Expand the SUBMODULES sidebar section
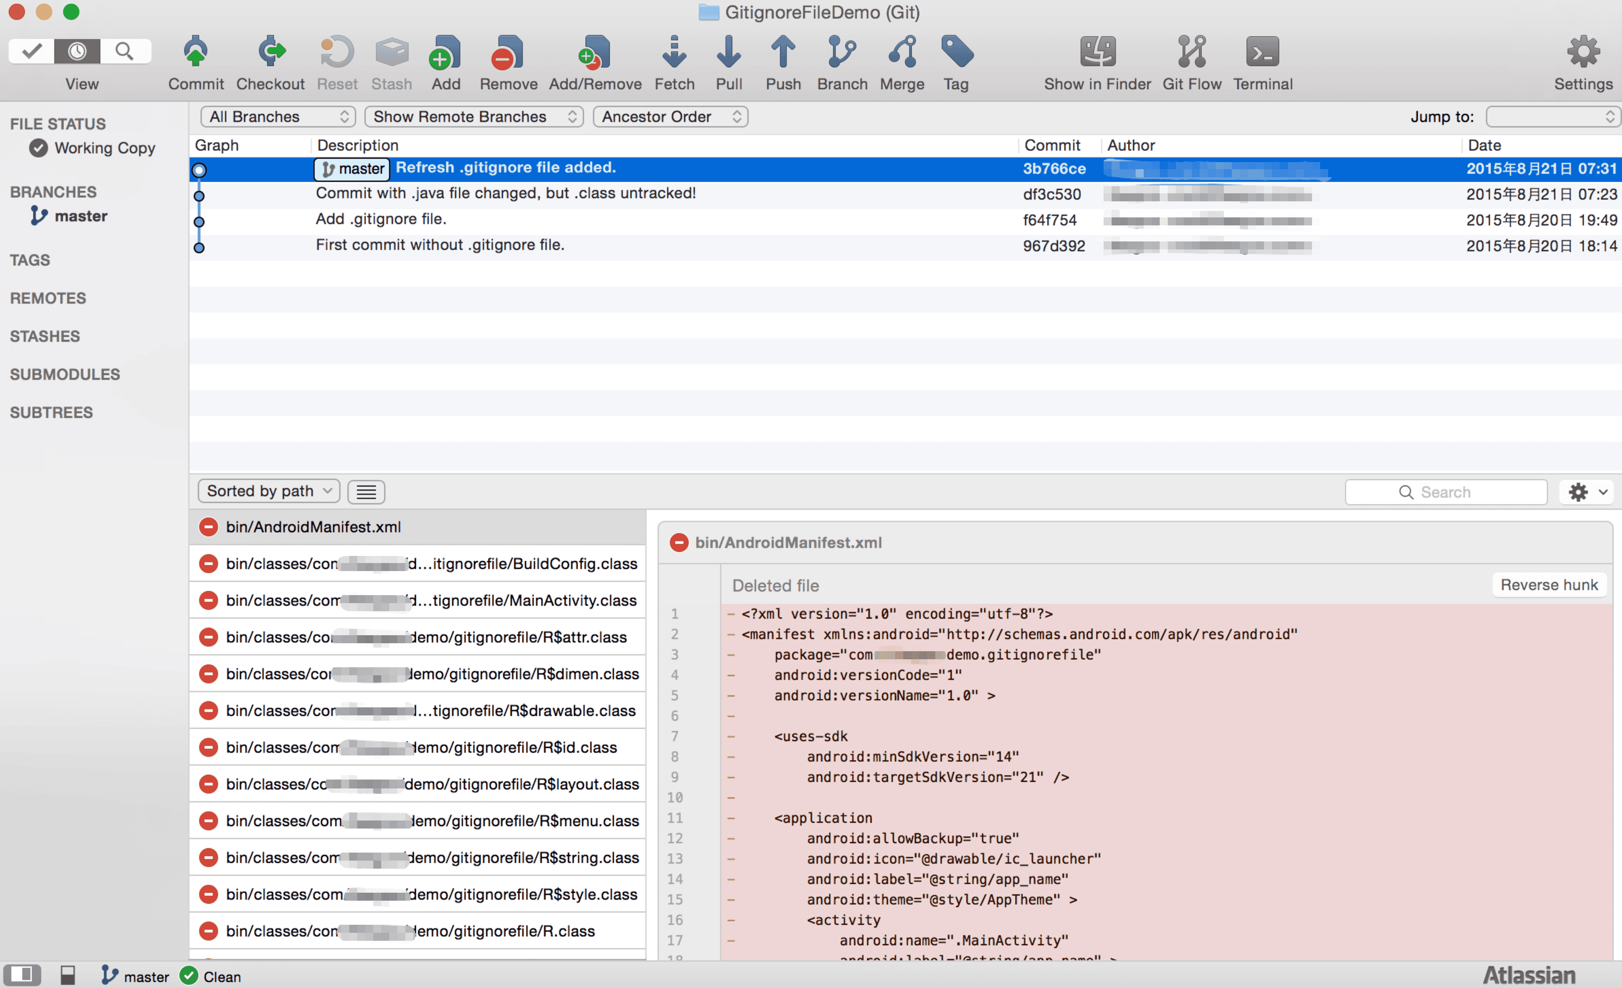The height and width of the screenshot is (988, 1622). coord(65,375)
